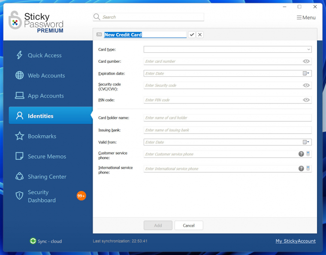Open the hamburger Menu
The width and height of the screenshot is (326, 255).
click(x=306, y=18)
